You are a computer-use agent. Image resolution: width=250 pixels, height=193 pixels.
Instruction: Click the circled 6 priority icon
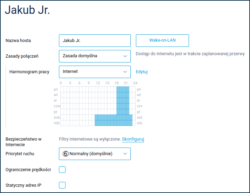[x=65, y=154]
